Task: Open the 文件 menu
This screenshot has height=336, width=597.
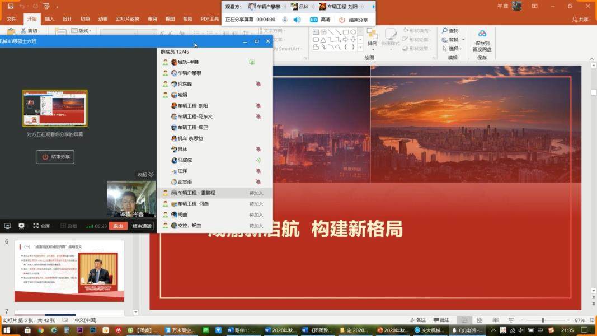Action: 11,18
